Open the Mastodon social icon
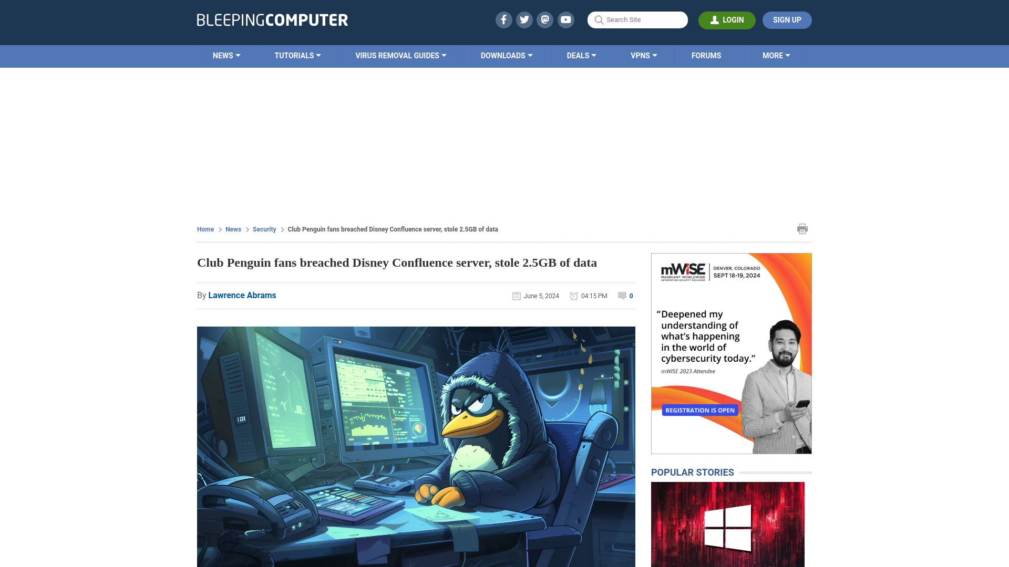 pyautogui.click(x=545, y=20)
